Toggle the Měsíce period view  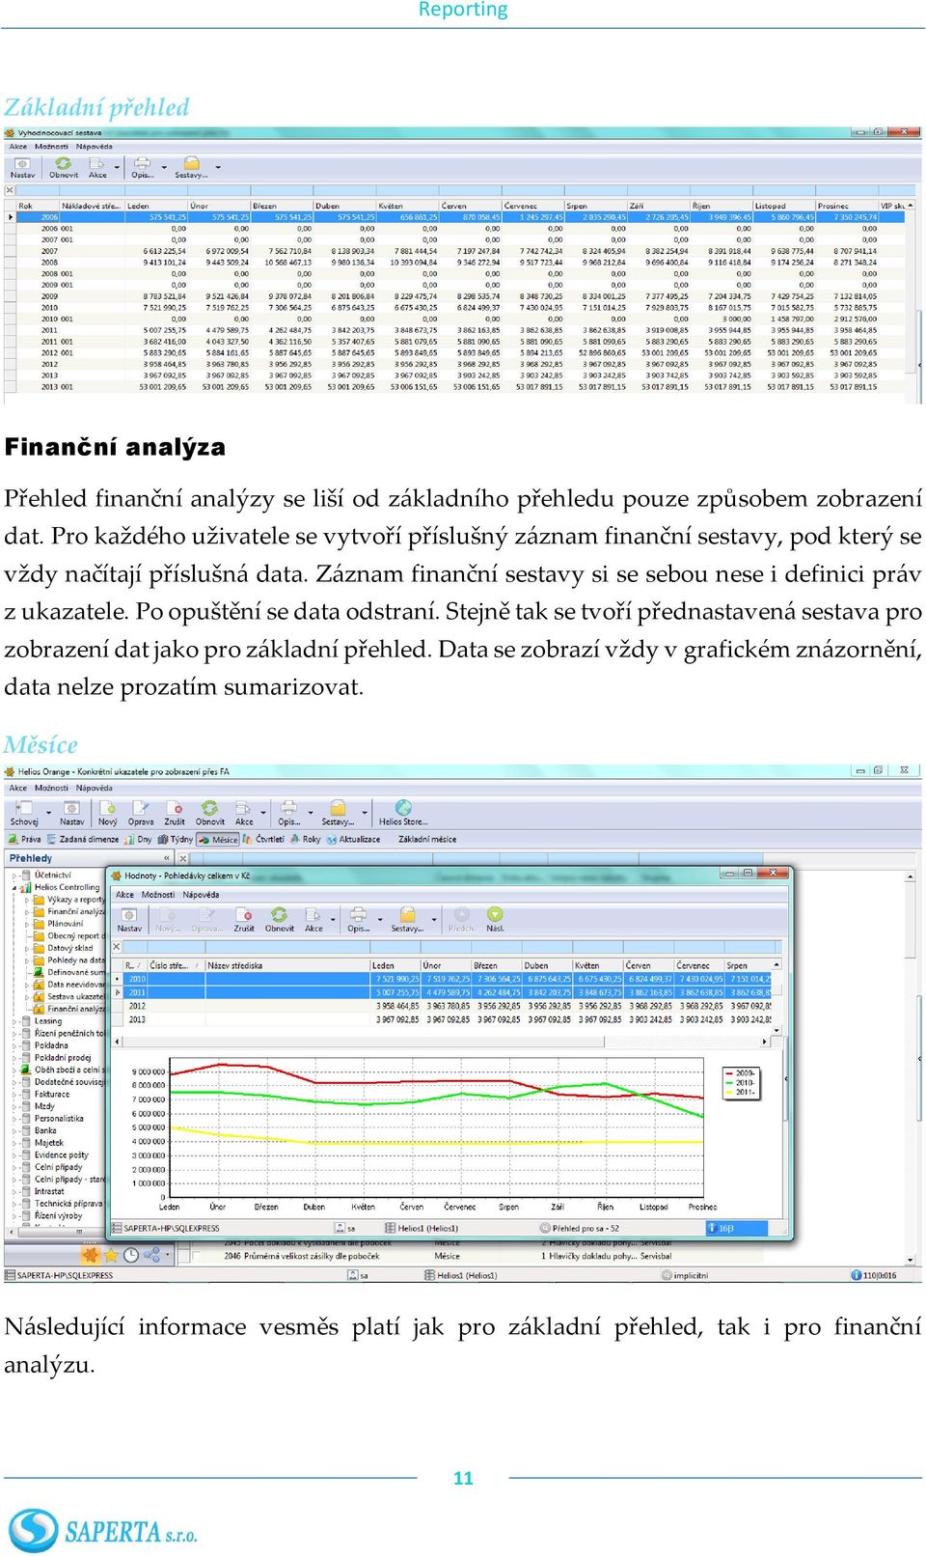tap(218, 840)
